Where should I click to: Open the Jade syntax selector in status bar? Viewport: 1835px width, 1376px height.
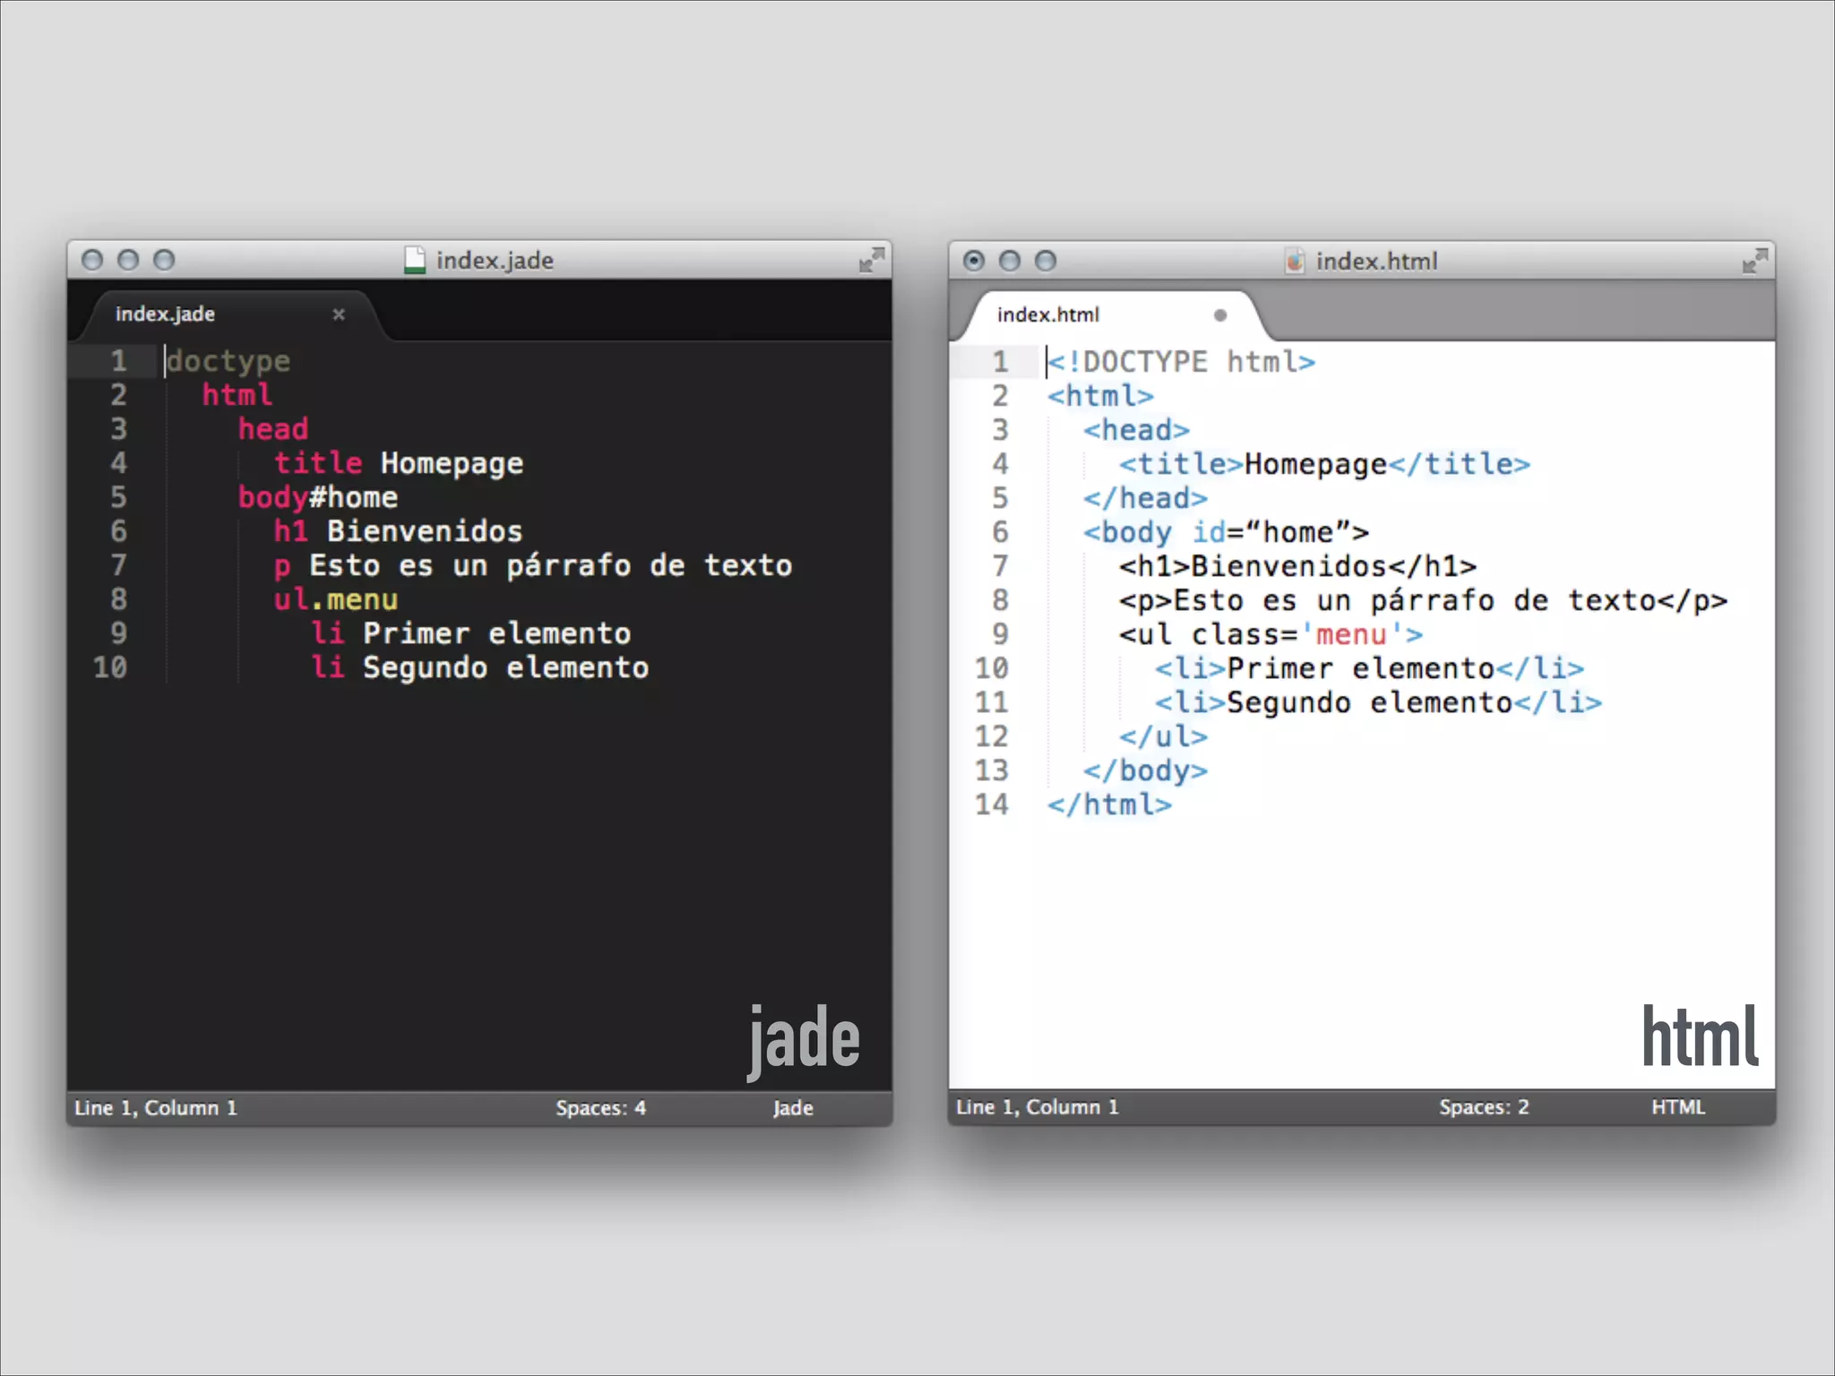tap(793, 1108)
